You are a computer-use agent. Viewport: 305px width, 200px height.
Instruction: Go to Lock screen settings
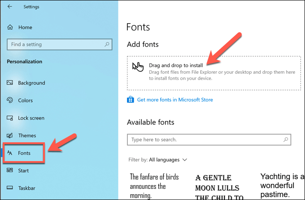31,118
